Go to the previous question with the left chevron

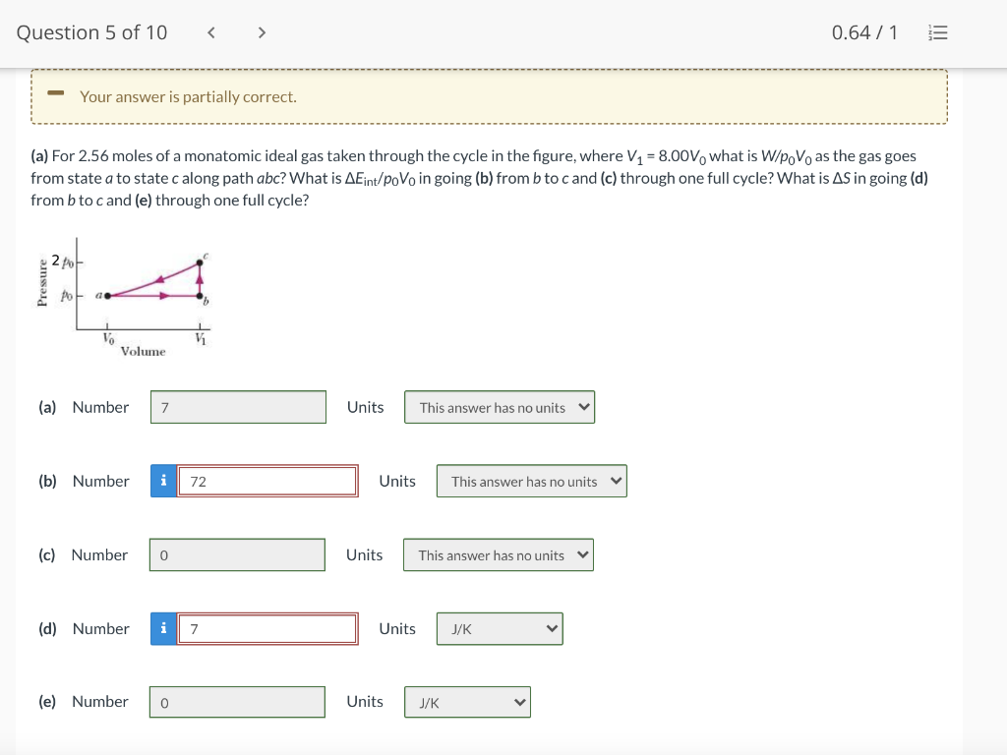(210, 31)
